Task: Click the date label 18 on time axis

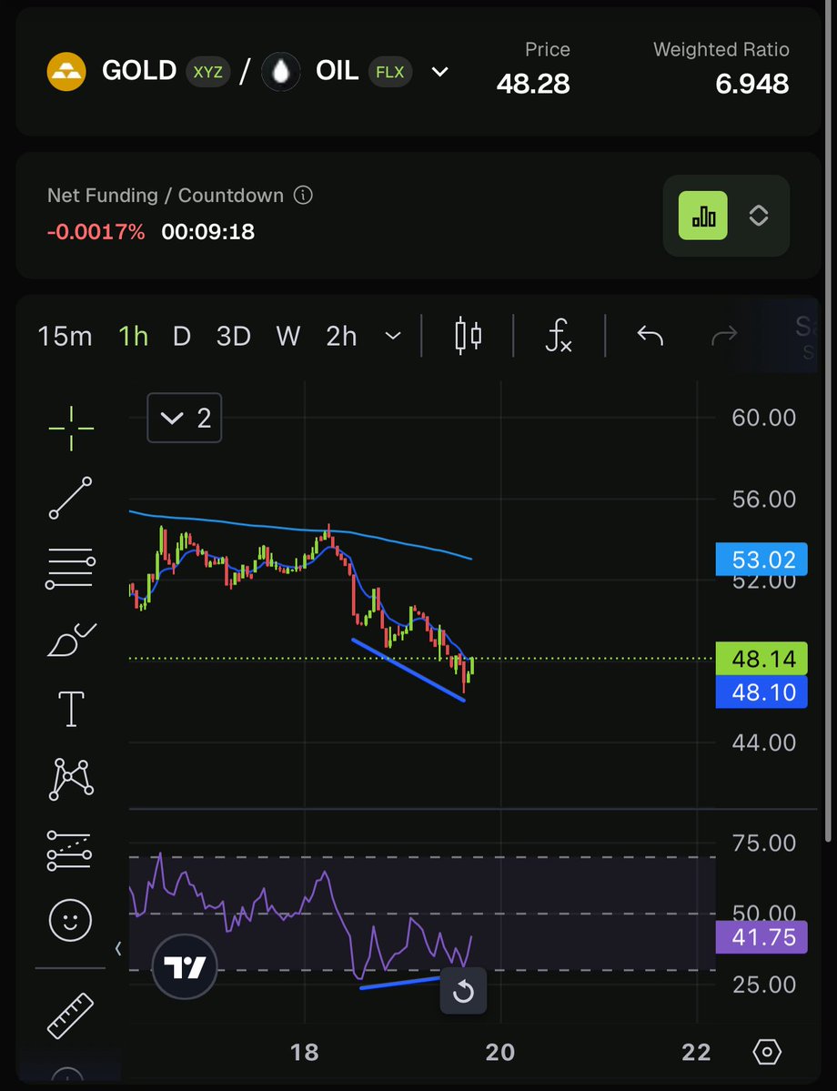Action: tap(305, 1052)
